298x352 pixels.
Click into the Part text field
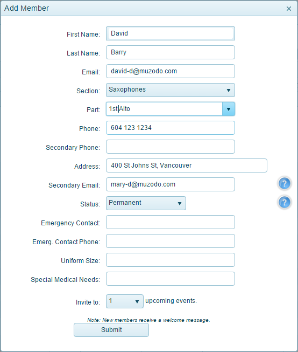(x=164, y=109)
